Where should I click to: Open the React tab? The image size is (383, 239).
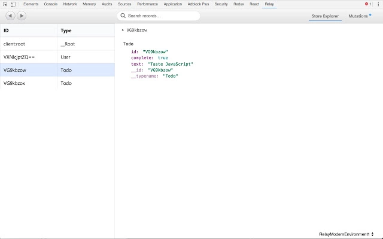254,4
